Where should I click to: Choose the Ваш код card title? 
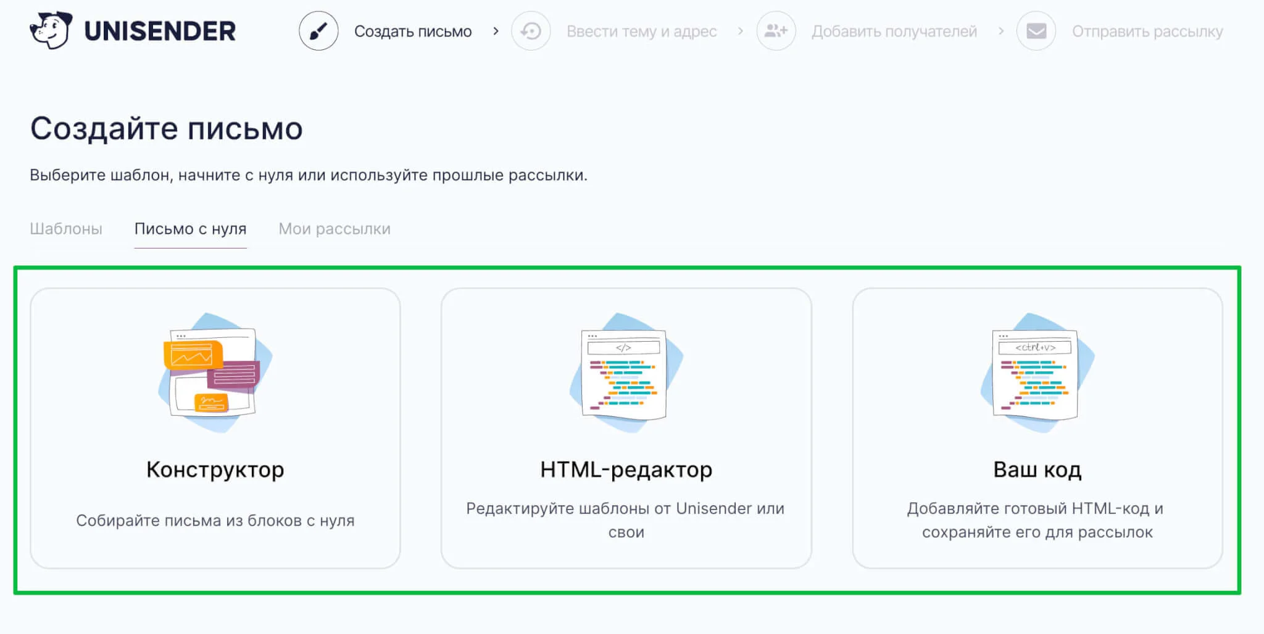pyautogui.click(x=1037, y=469)
